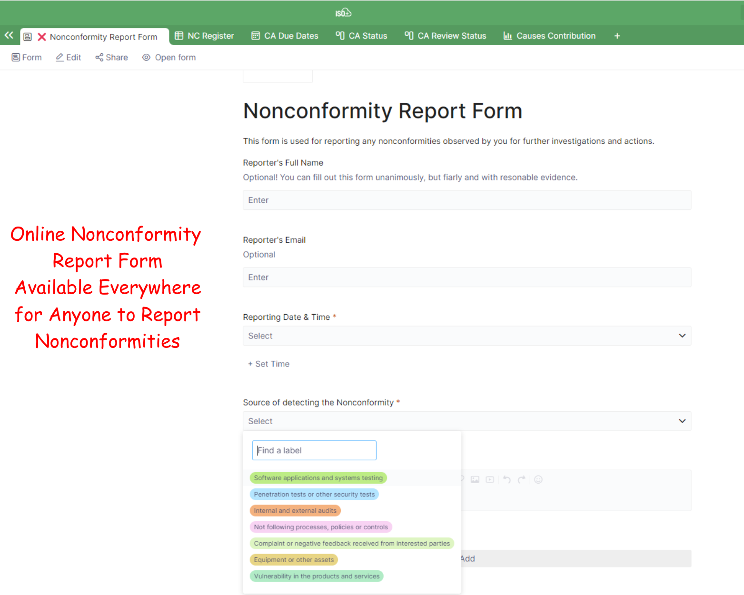The image size is (744, 595).
Task: Add a new view with plus icon
Action: pyautogui.click(x=617, y=36)
